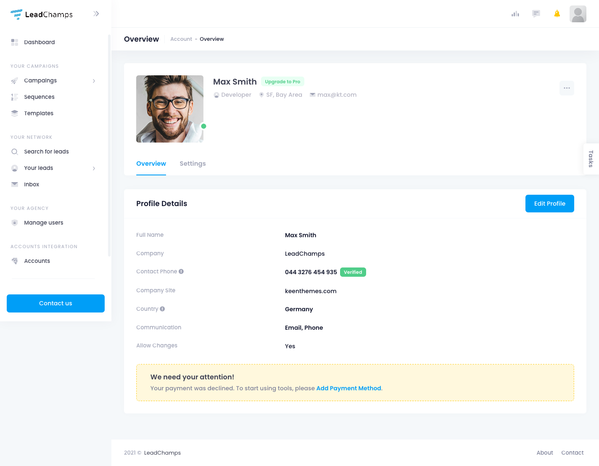Screen dimensions: 599x466
Task: Check notifications via the bell icon
Action: (557, 14)
